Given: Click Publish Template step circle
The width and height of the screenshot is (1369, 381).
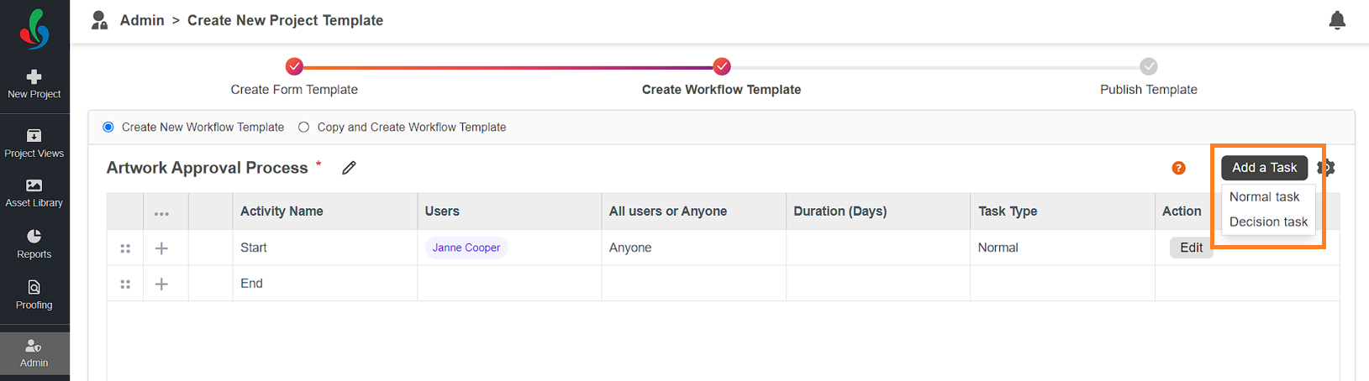Looking at the screenshot, I should point(1149,66).
